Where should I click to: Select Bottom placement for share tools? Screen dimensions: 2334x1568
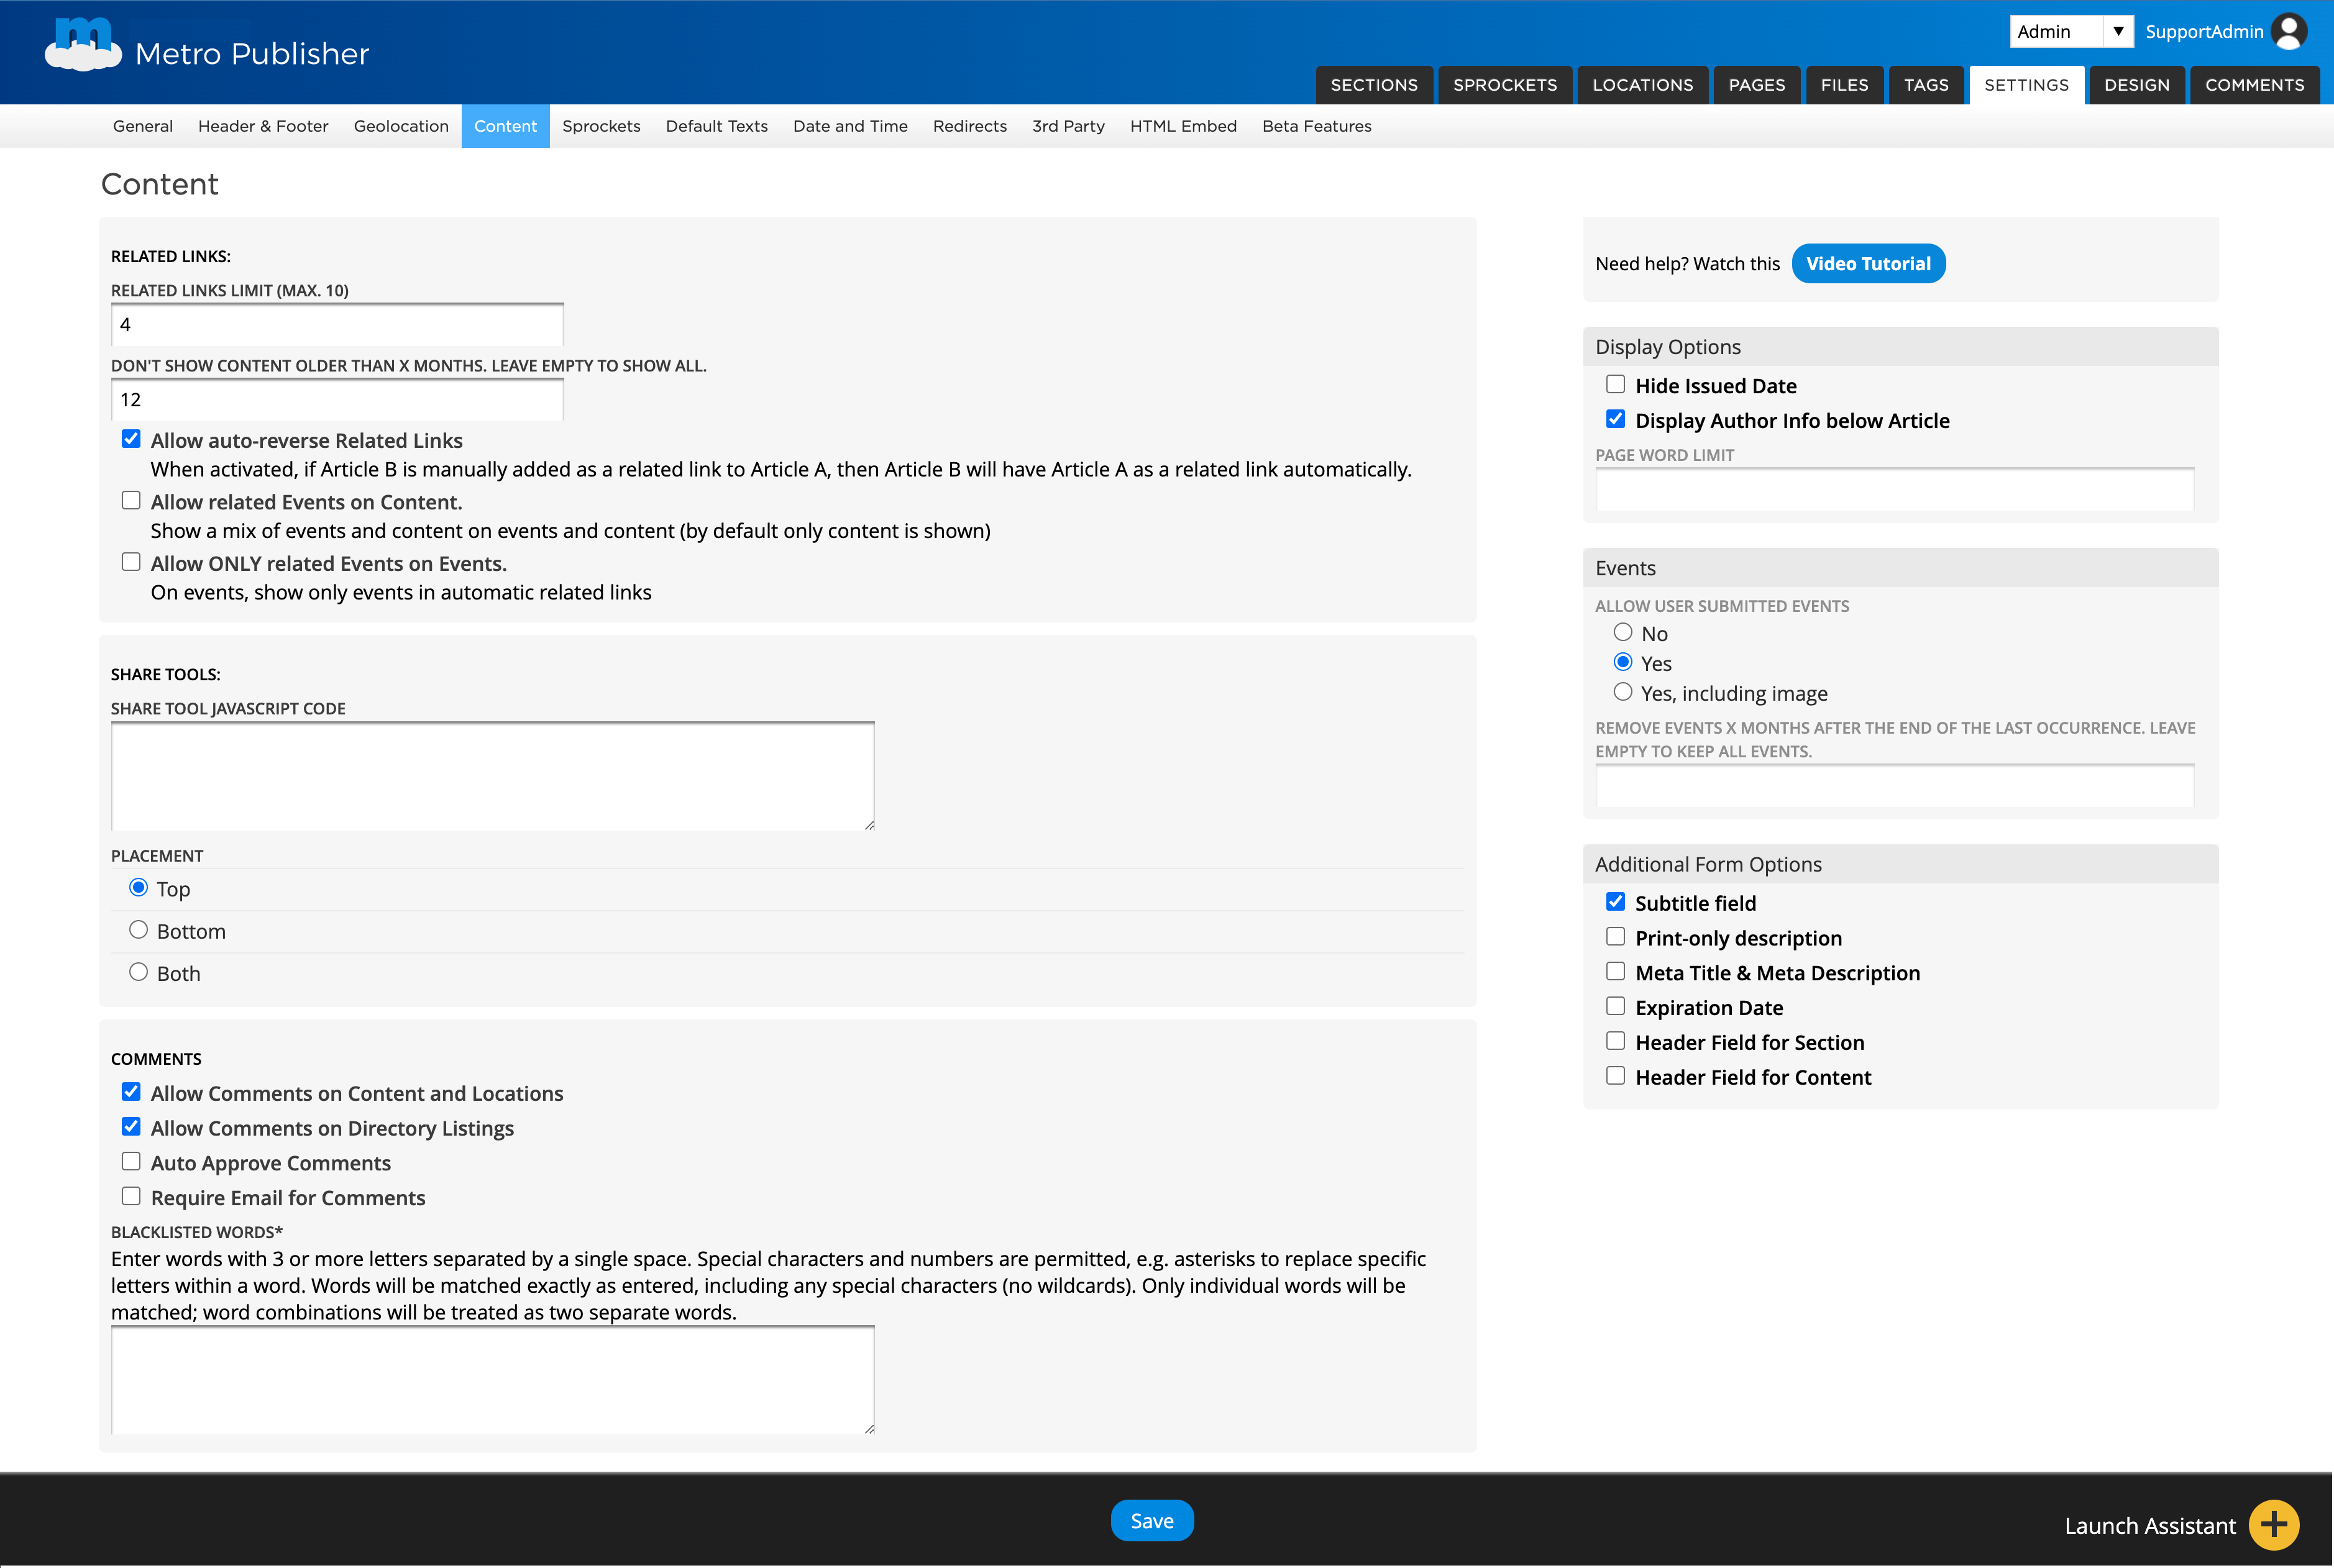pyautogui.click(x=139, y=930)
